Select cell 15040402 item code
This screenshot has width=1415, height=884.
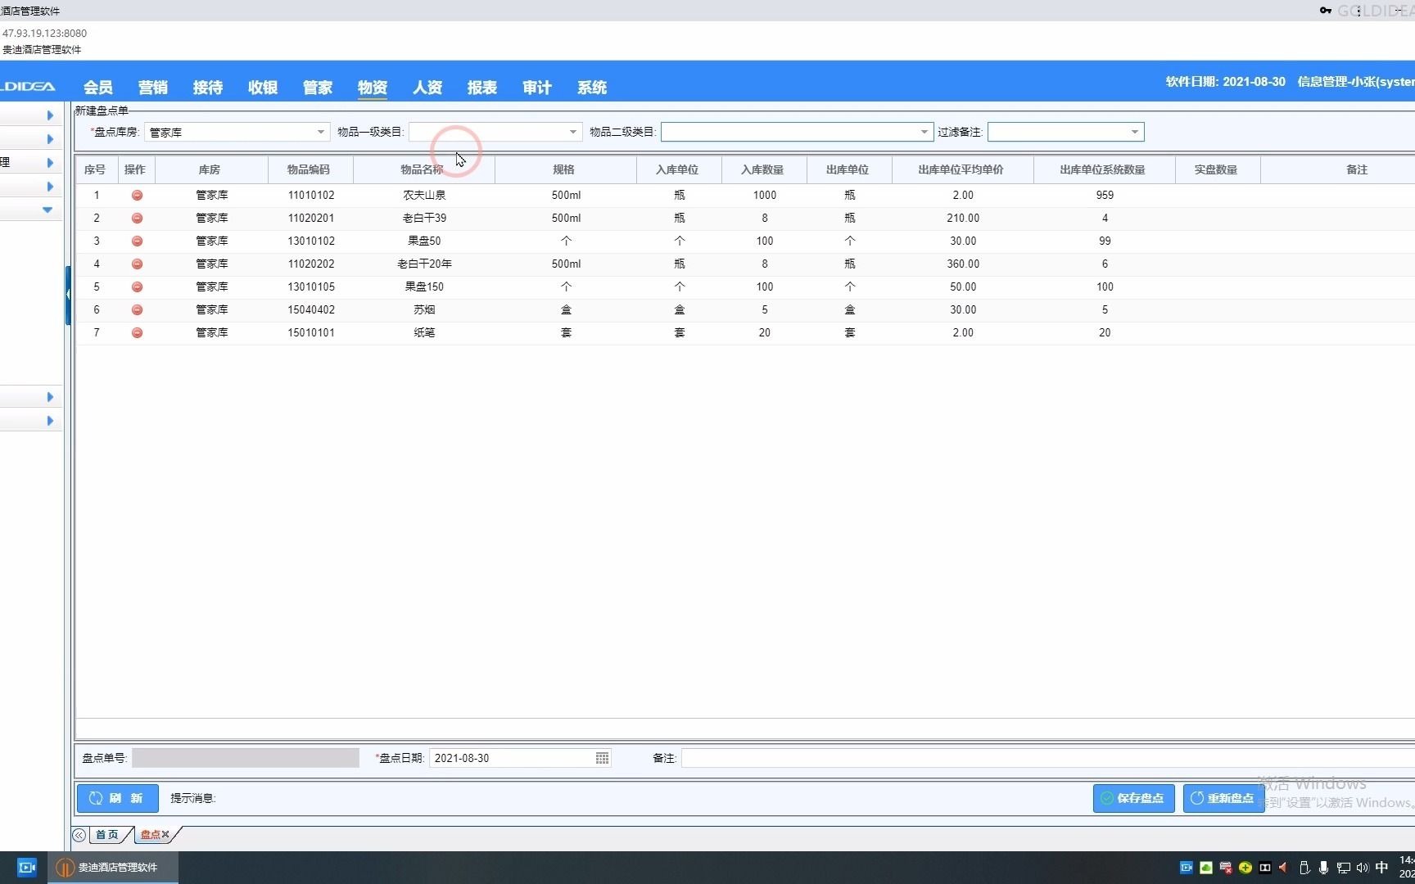311,309
